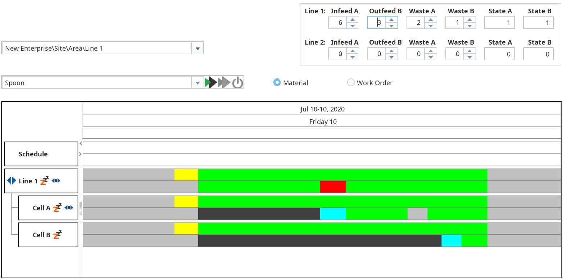
Task: Click the green-and-black start run arrow icon
Action: coord(210,82)
